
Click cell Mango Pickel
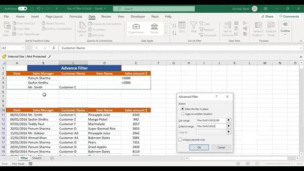pyautogui.click(x=104, y=119)
